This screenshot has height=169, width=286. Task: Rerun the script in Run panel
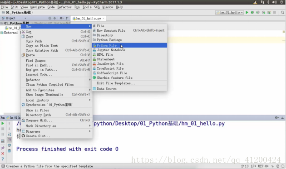[x=3, y=123]
